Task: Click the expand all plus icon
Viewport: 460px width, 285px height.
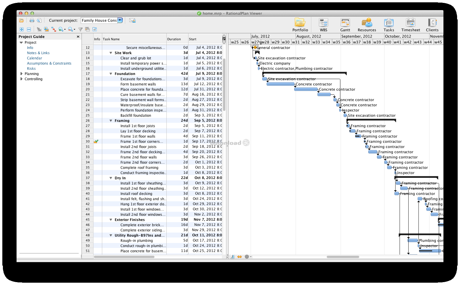Action: point(21,29)
